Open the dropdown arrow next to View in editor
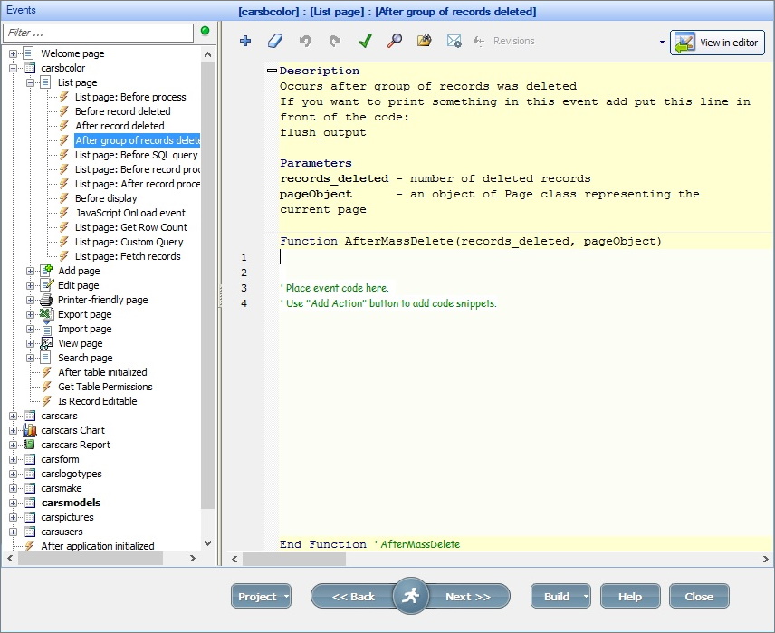 662,42
